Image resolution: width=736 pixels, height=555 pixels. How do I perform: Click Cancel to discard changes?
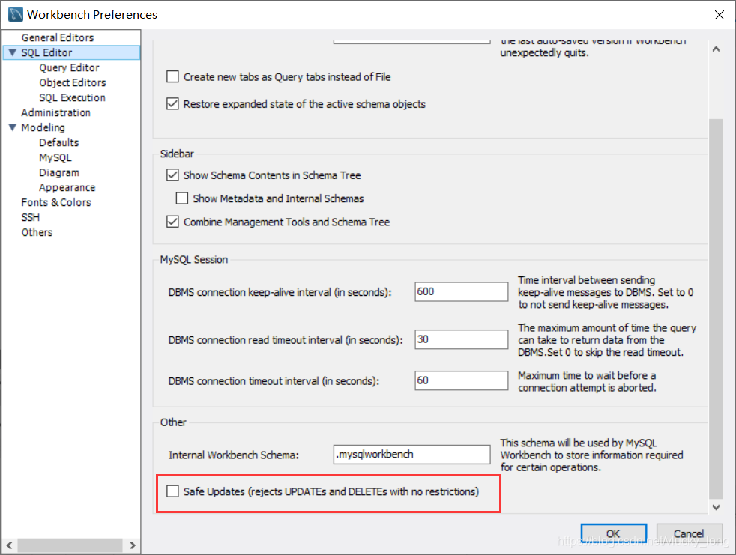tap(689, 533)
